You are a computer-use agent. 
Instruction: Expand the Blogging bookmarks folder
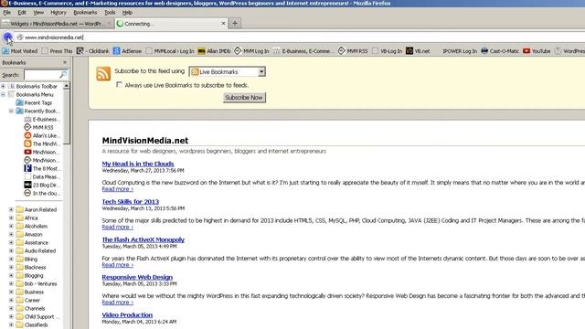(11, 275)
